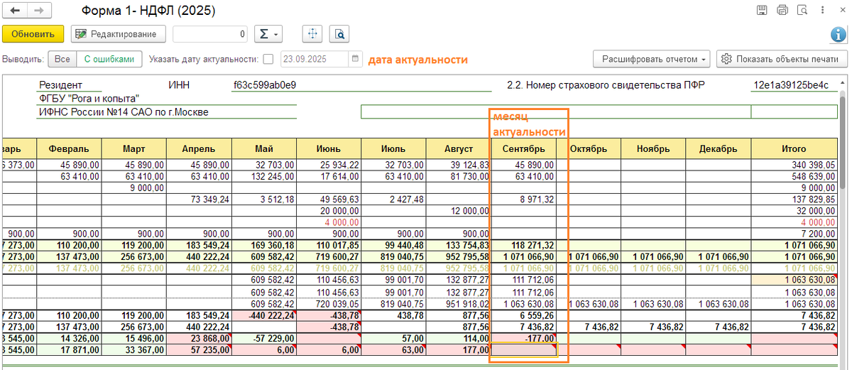Viewport: 852px width, 370px height.
Task: Click the 137 829,85 total cell
Action: 794,199
